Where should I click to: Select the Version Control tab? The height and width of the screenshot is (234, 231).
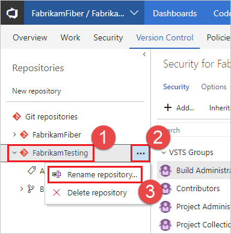tap(165, 37)
